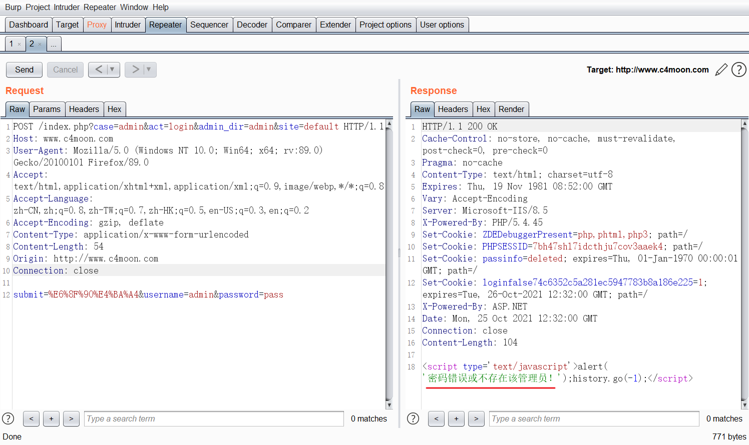Viewport: 749px width, 445px height.
Task: Switch to Extender tab
Action: (x=335, y=24)
